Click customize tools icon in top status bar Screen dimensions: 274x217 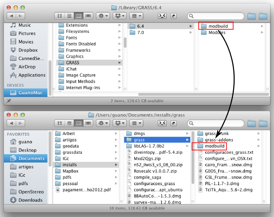[x=9, y=101]
